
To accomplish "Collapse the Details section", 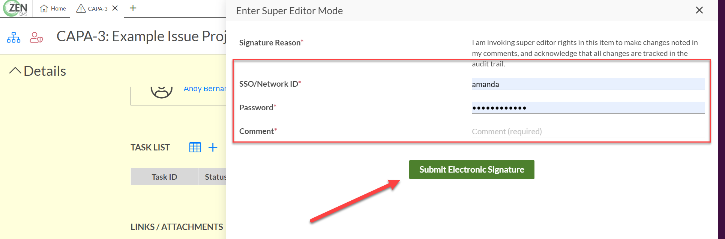I will [15, 71].
